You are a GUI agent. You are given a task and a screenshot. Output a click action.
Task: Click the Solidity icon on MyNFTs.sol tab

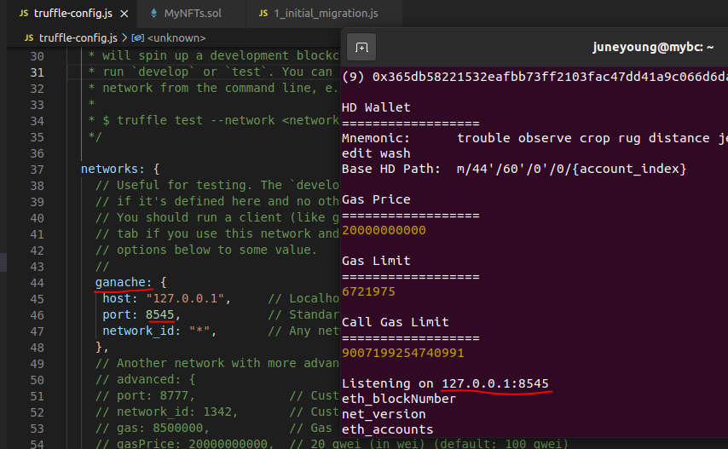point(153,14)
